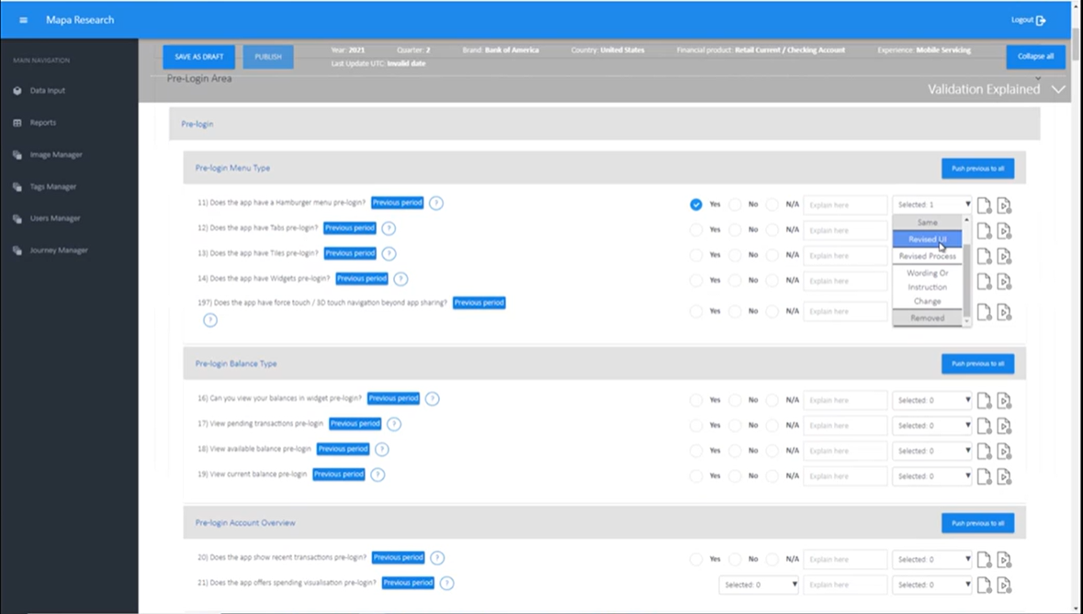Click Previous period badge for question 12
Image resolution: width=1083 pixels, height=614 pixels.
350,228
